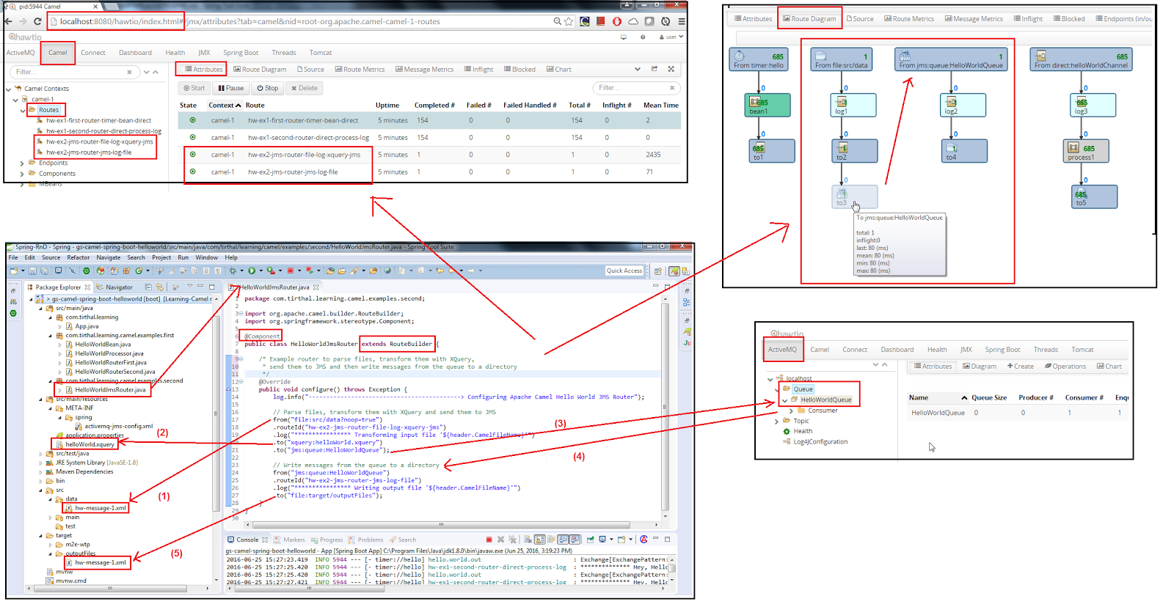The image size is (1174, 607).
Task: Click the browser address bar URL
Action: 249,21
